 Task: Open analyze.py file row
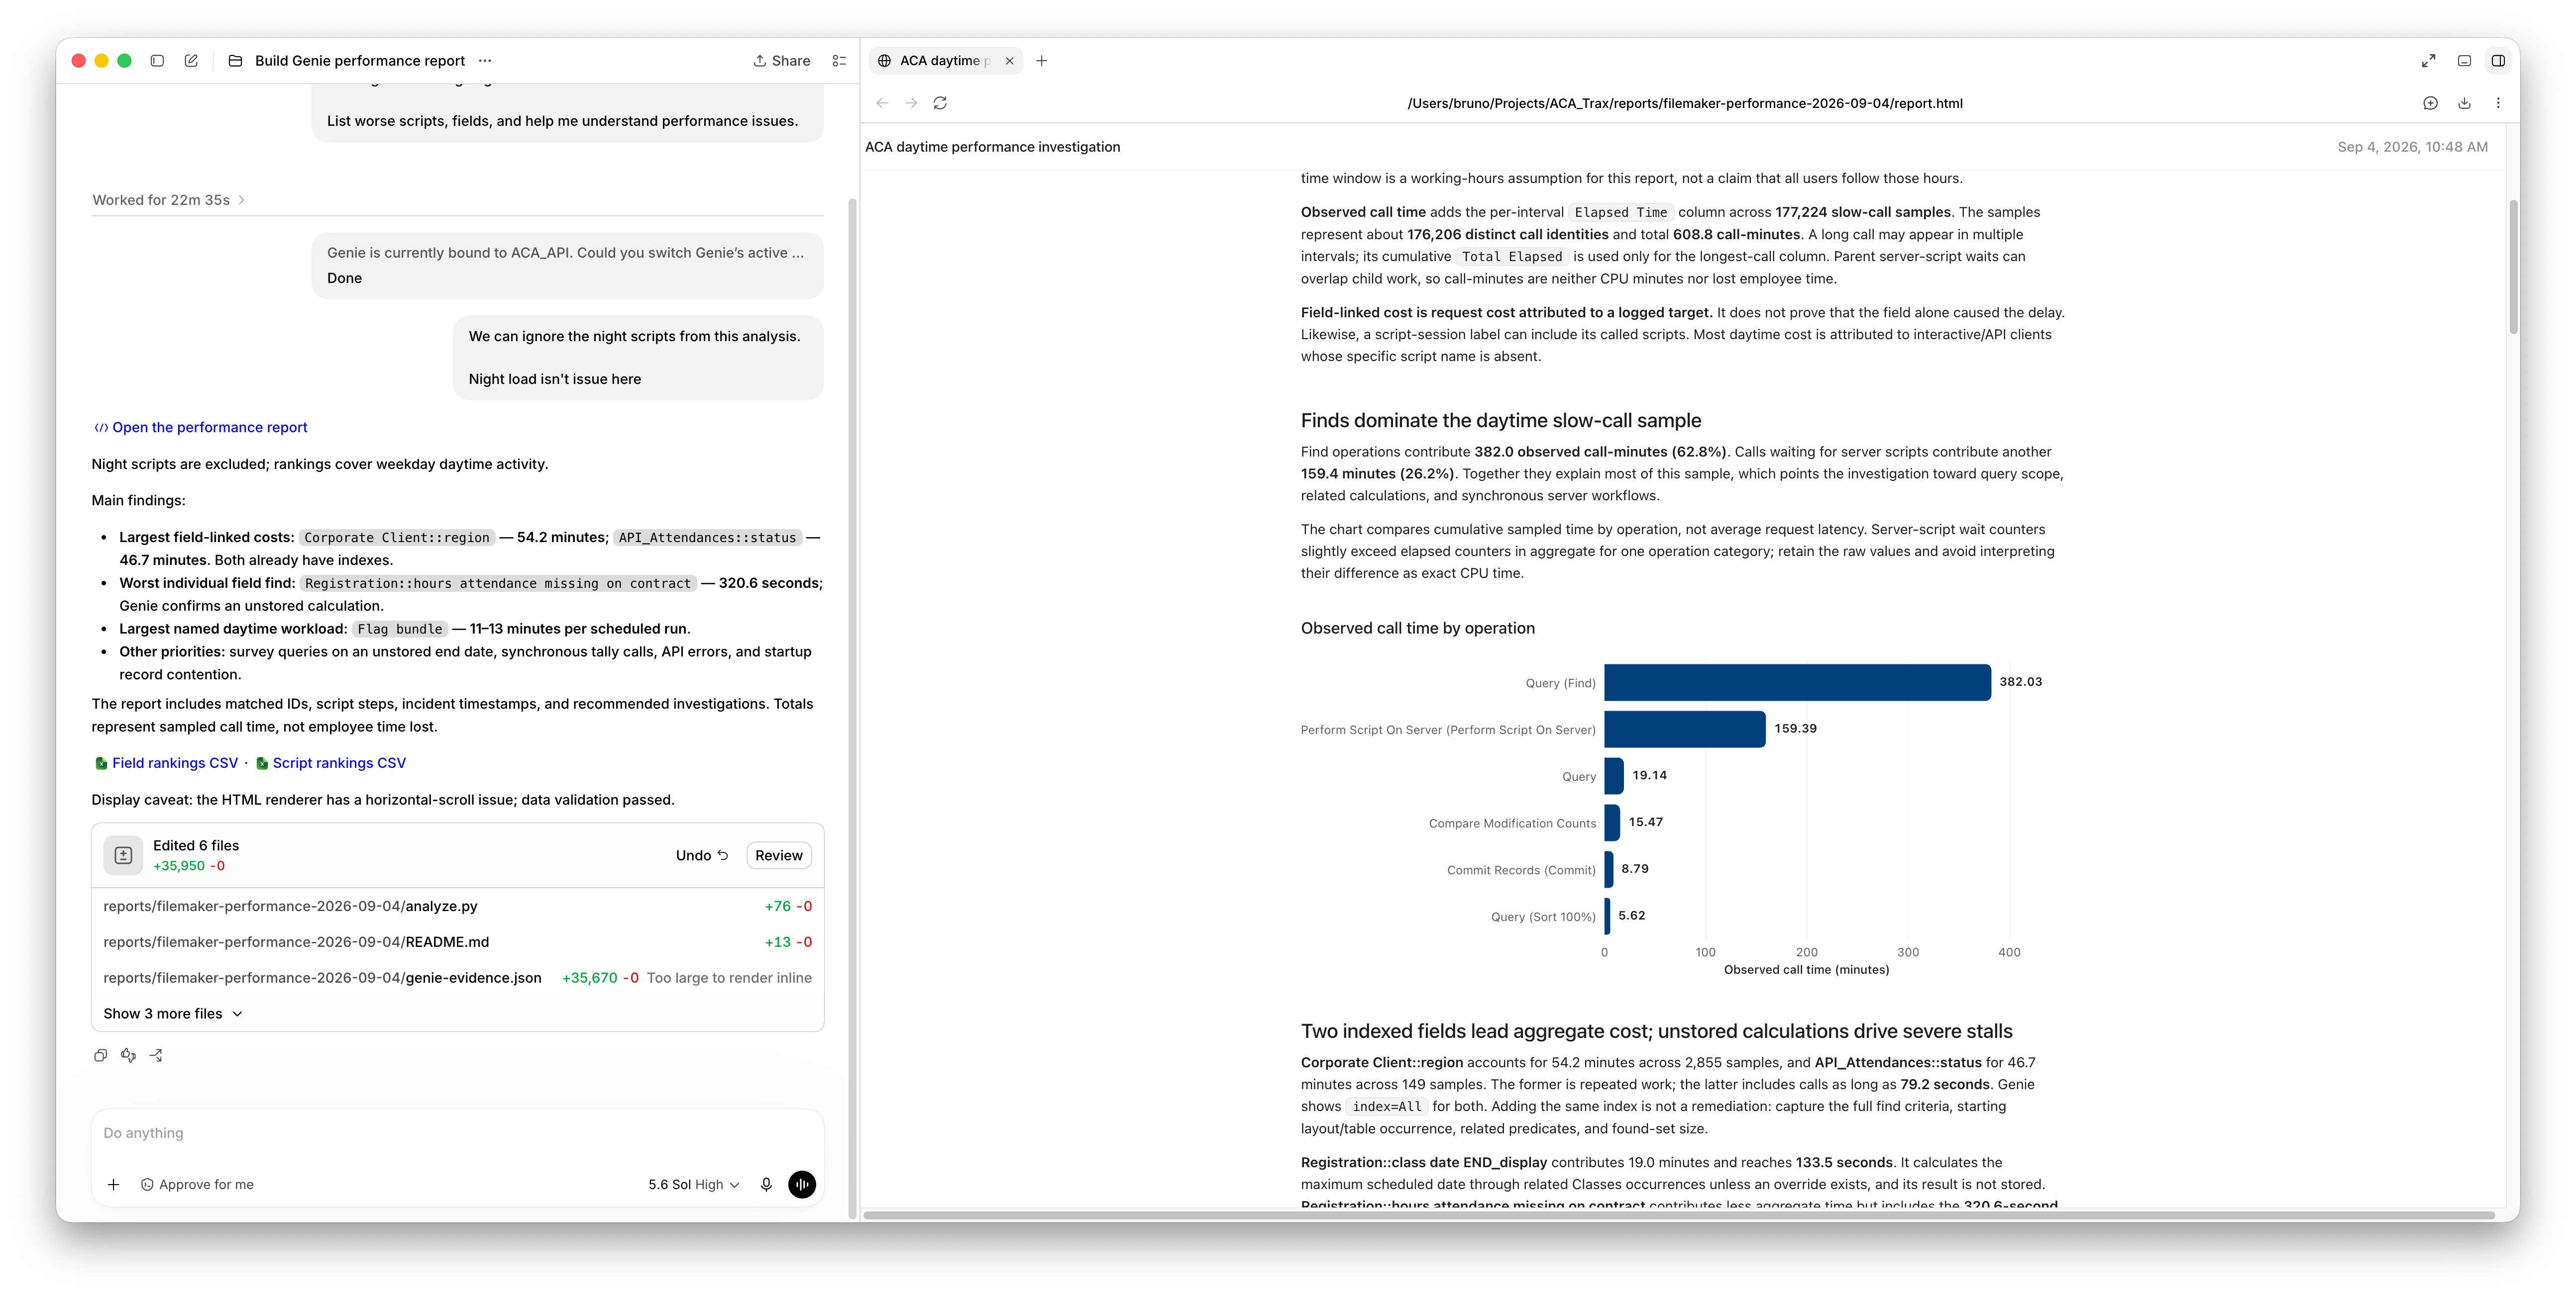coord(457,906)
